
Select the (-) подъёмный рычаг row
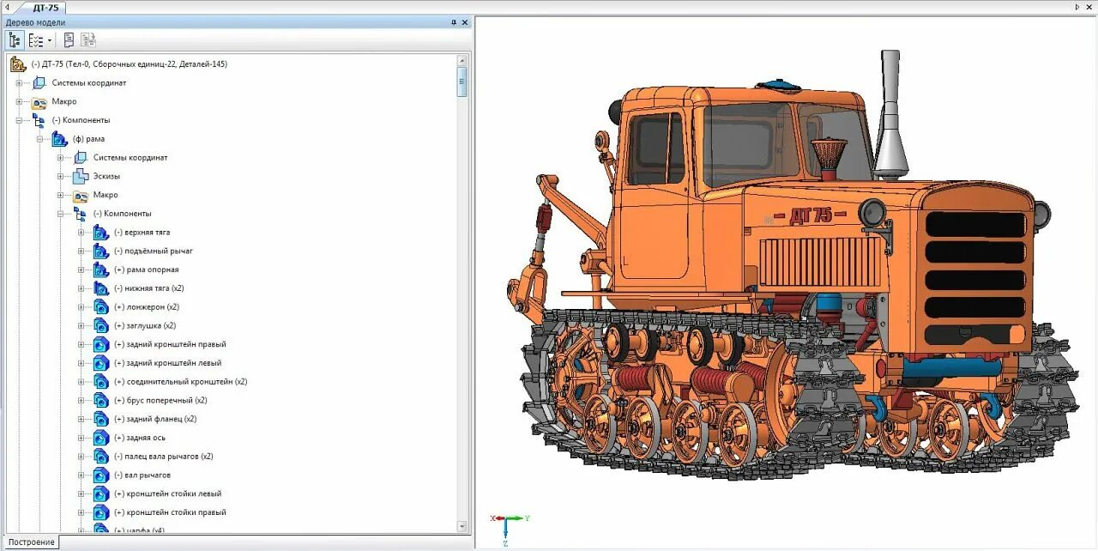pos(154,251)
